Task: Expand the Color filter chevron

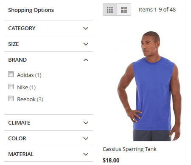Action: 86,139
